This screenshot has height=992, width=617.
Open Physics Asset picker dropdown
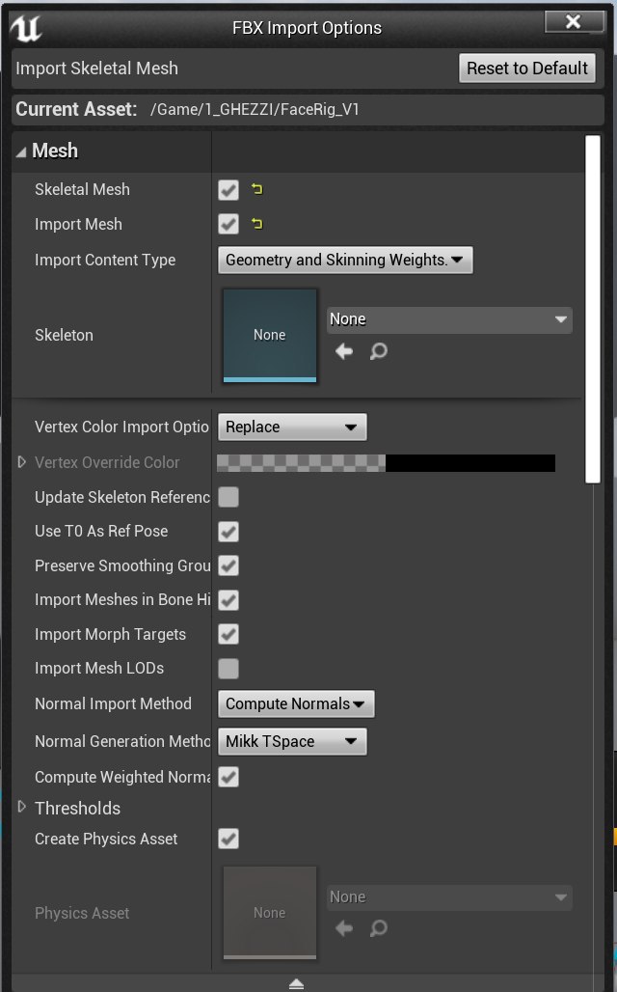(x=449, y=897)
